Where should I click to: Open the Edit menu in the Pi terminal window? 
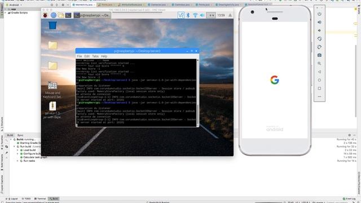tap(87, 56)
